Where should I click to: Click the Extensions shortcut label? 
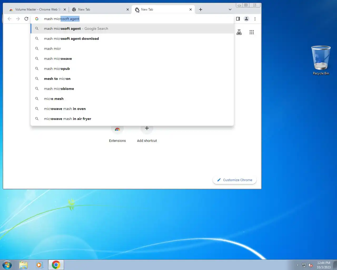pos(117,141)
